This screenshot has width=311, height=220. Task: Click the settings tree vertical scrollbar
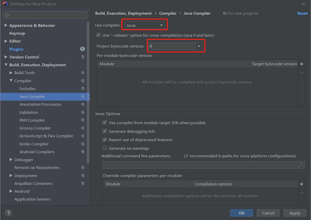(88, 92)
